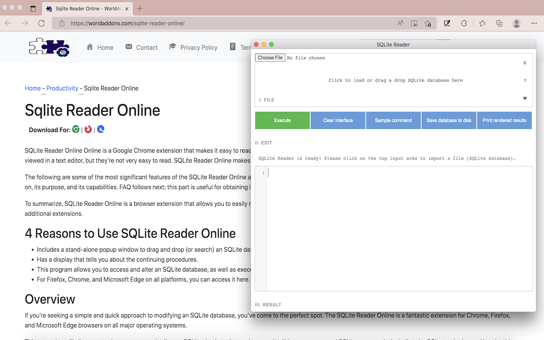The height and width of the screenshot is (340, 544).
Task: Click 'Sqlite Reader Online' page title
Action: pyautogui.click(x=92, y=110)
